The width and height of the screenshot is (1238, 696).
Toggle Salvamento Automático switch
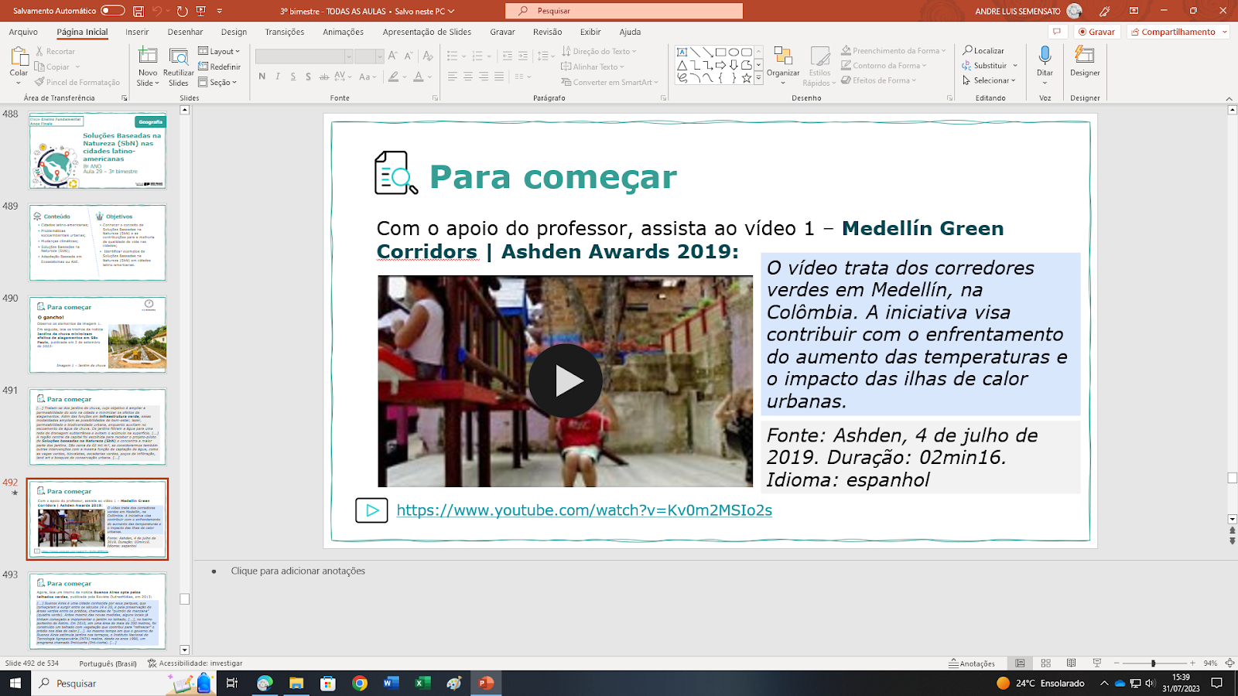tap(113, 11)
